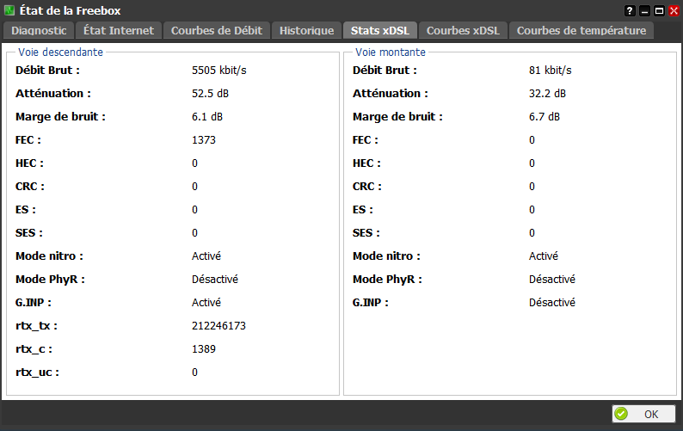This screenshot has height=431, width=683.
Task: Click the upstream G.INP Désactivé value
Action: [x=552, y=303]
